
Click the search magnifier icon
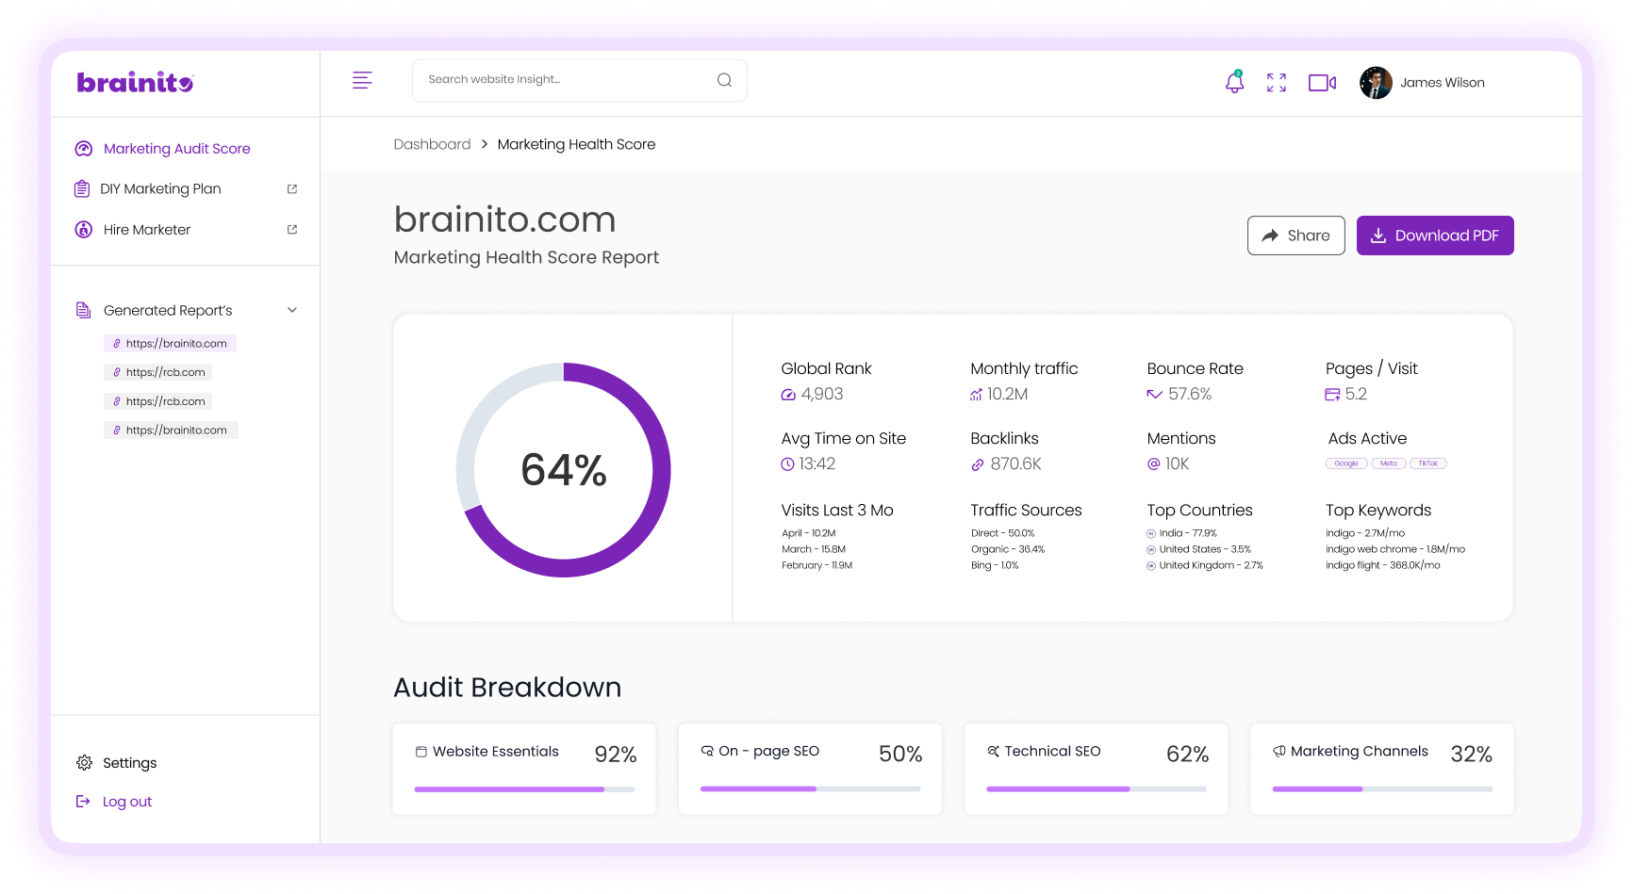click(724, 80)
